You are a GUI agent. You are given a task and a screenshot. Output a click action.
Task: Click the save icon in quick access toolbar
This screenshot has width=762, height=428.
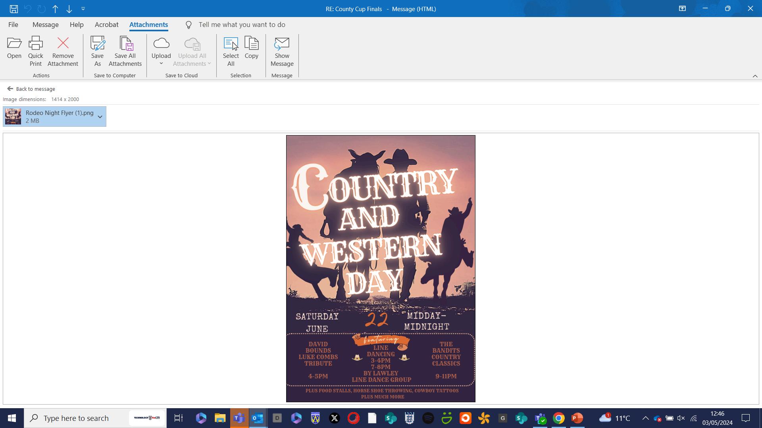(x=14, y=9)
